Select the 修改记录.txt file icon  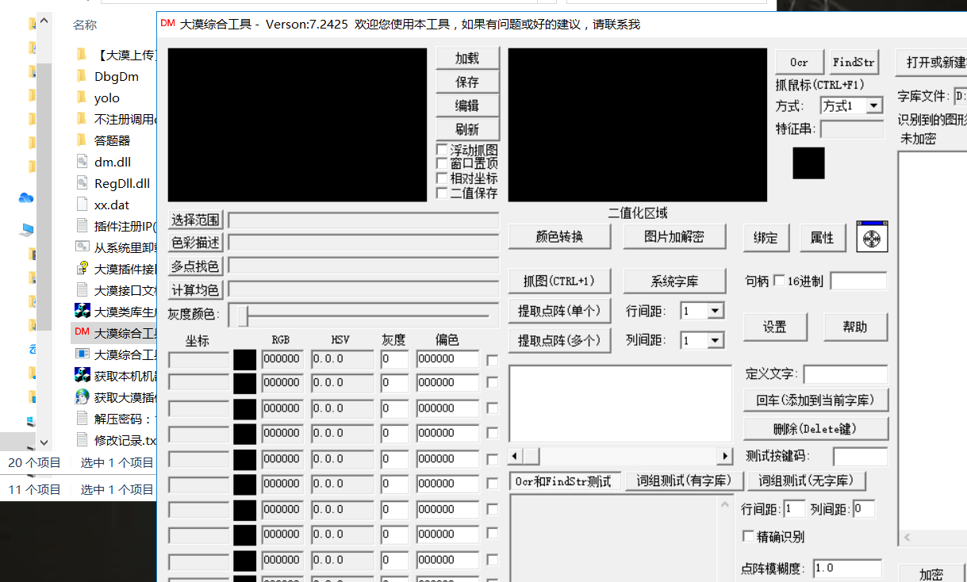coord(81,439)
